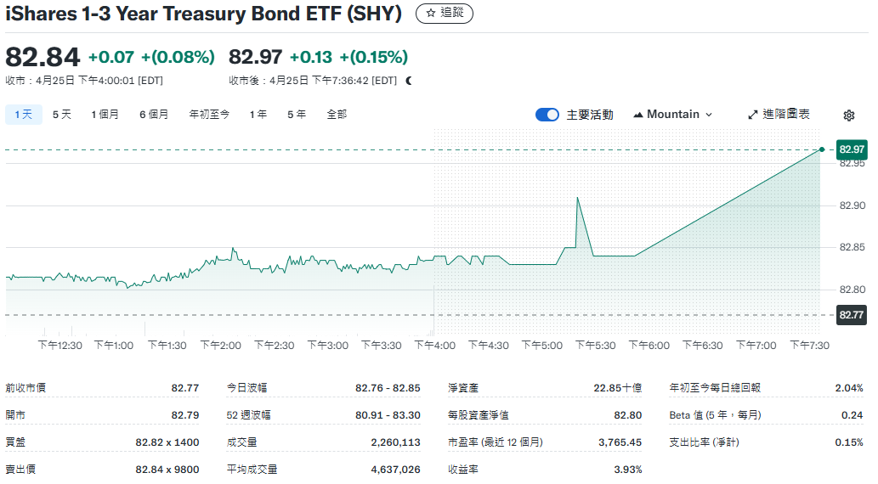Click the 82.90 price axis label

[853, 205]
